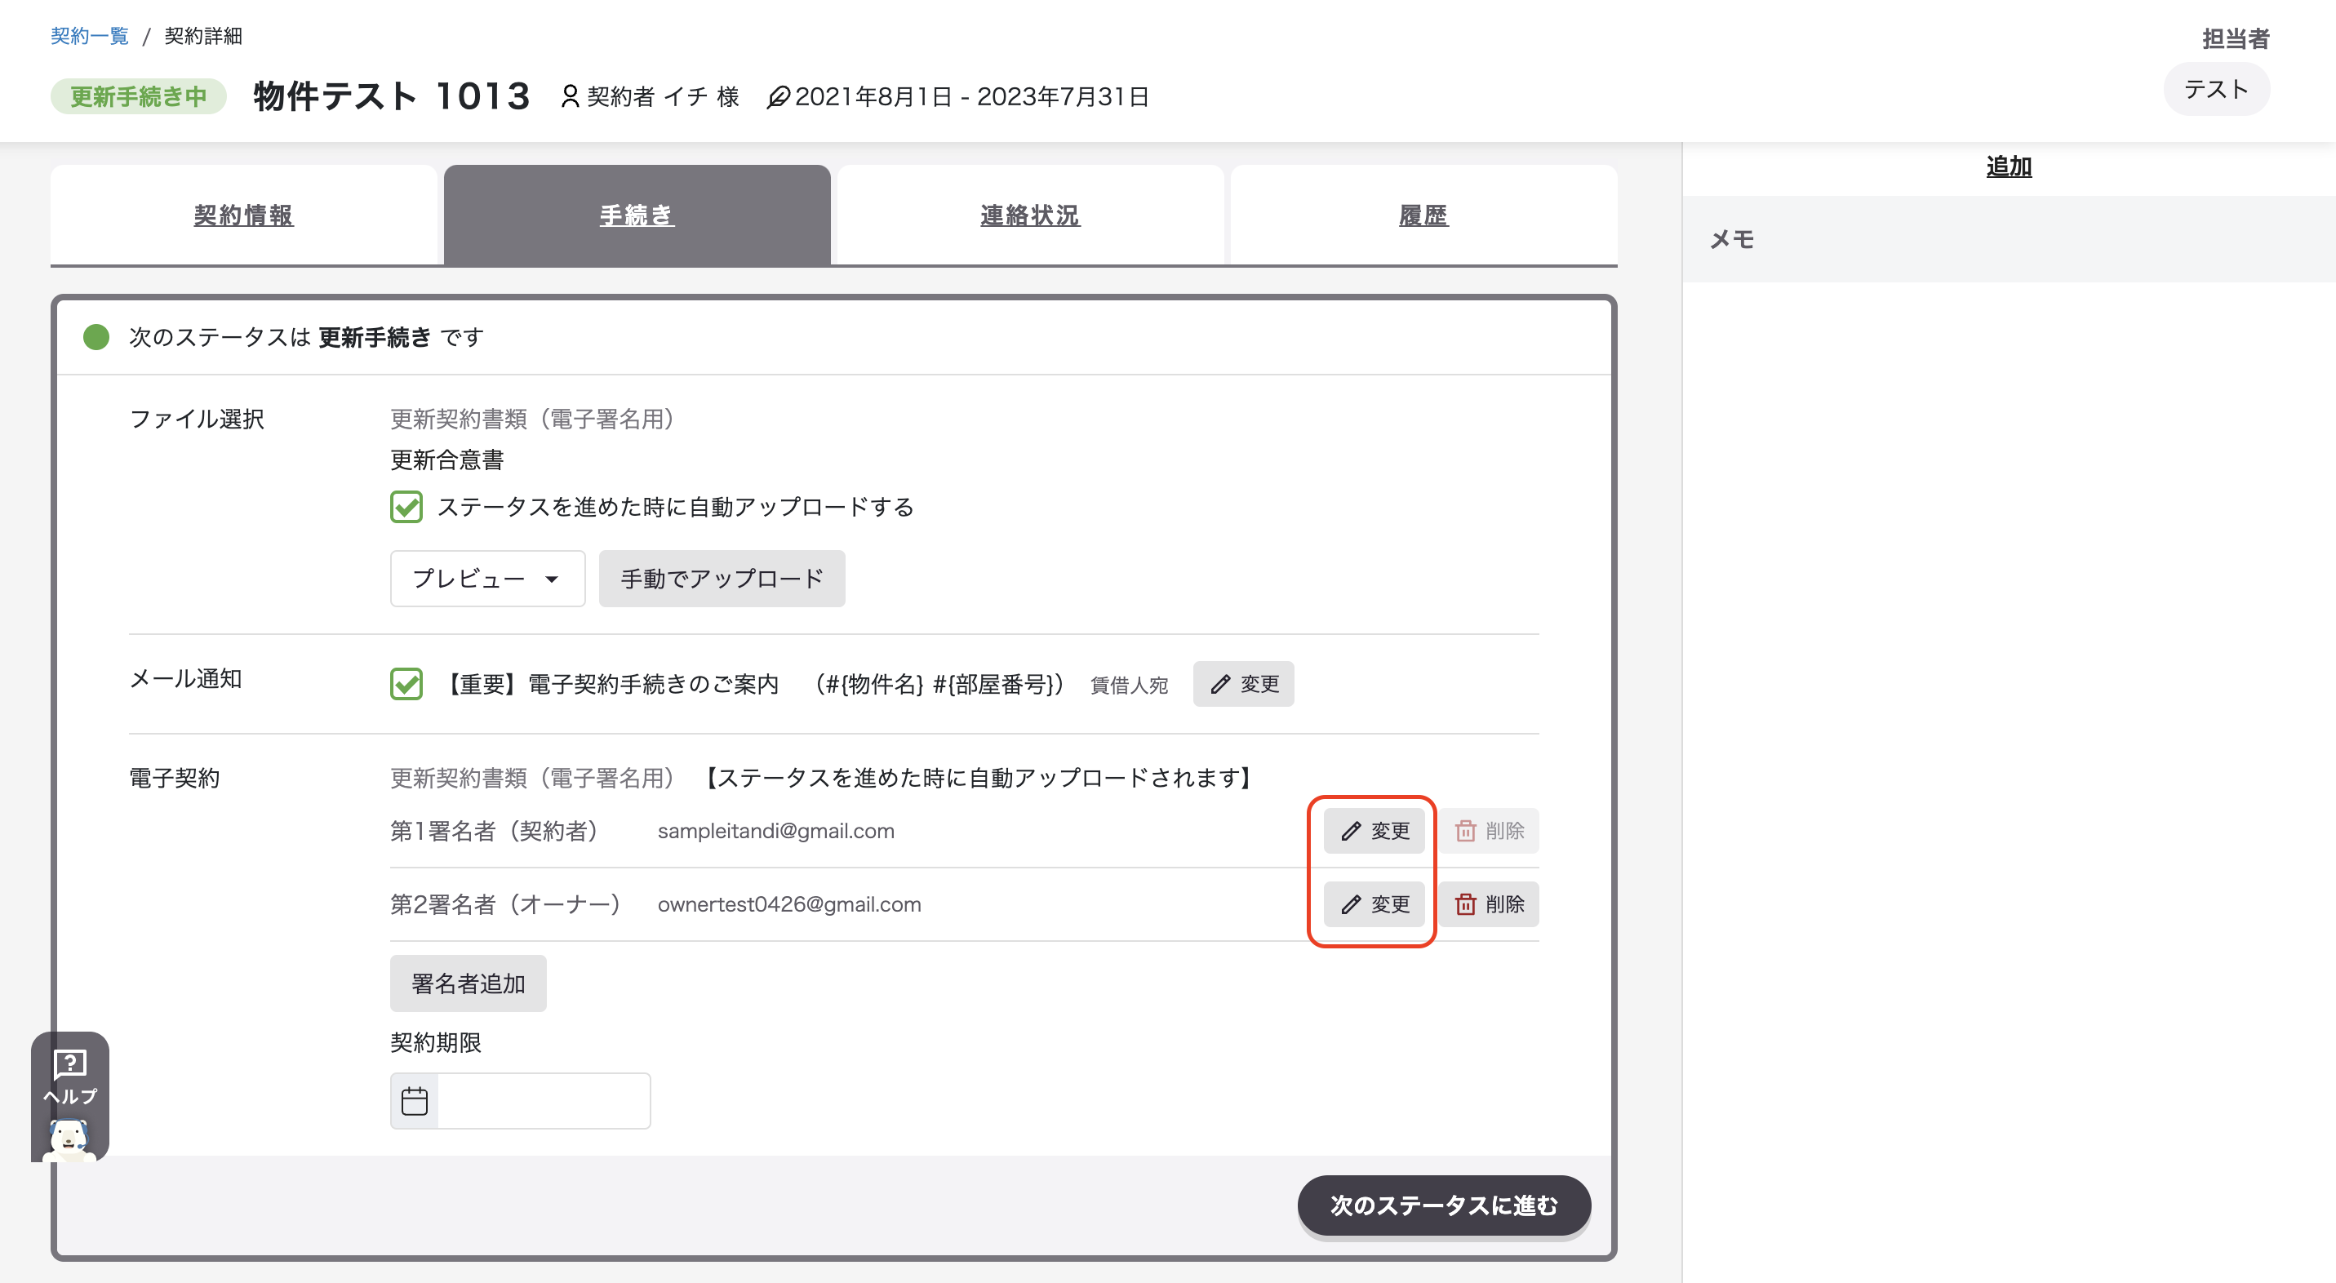Click the テスト assignee chip
This screenshot has height=1283, width=2336.
[x=2216, y=89]
